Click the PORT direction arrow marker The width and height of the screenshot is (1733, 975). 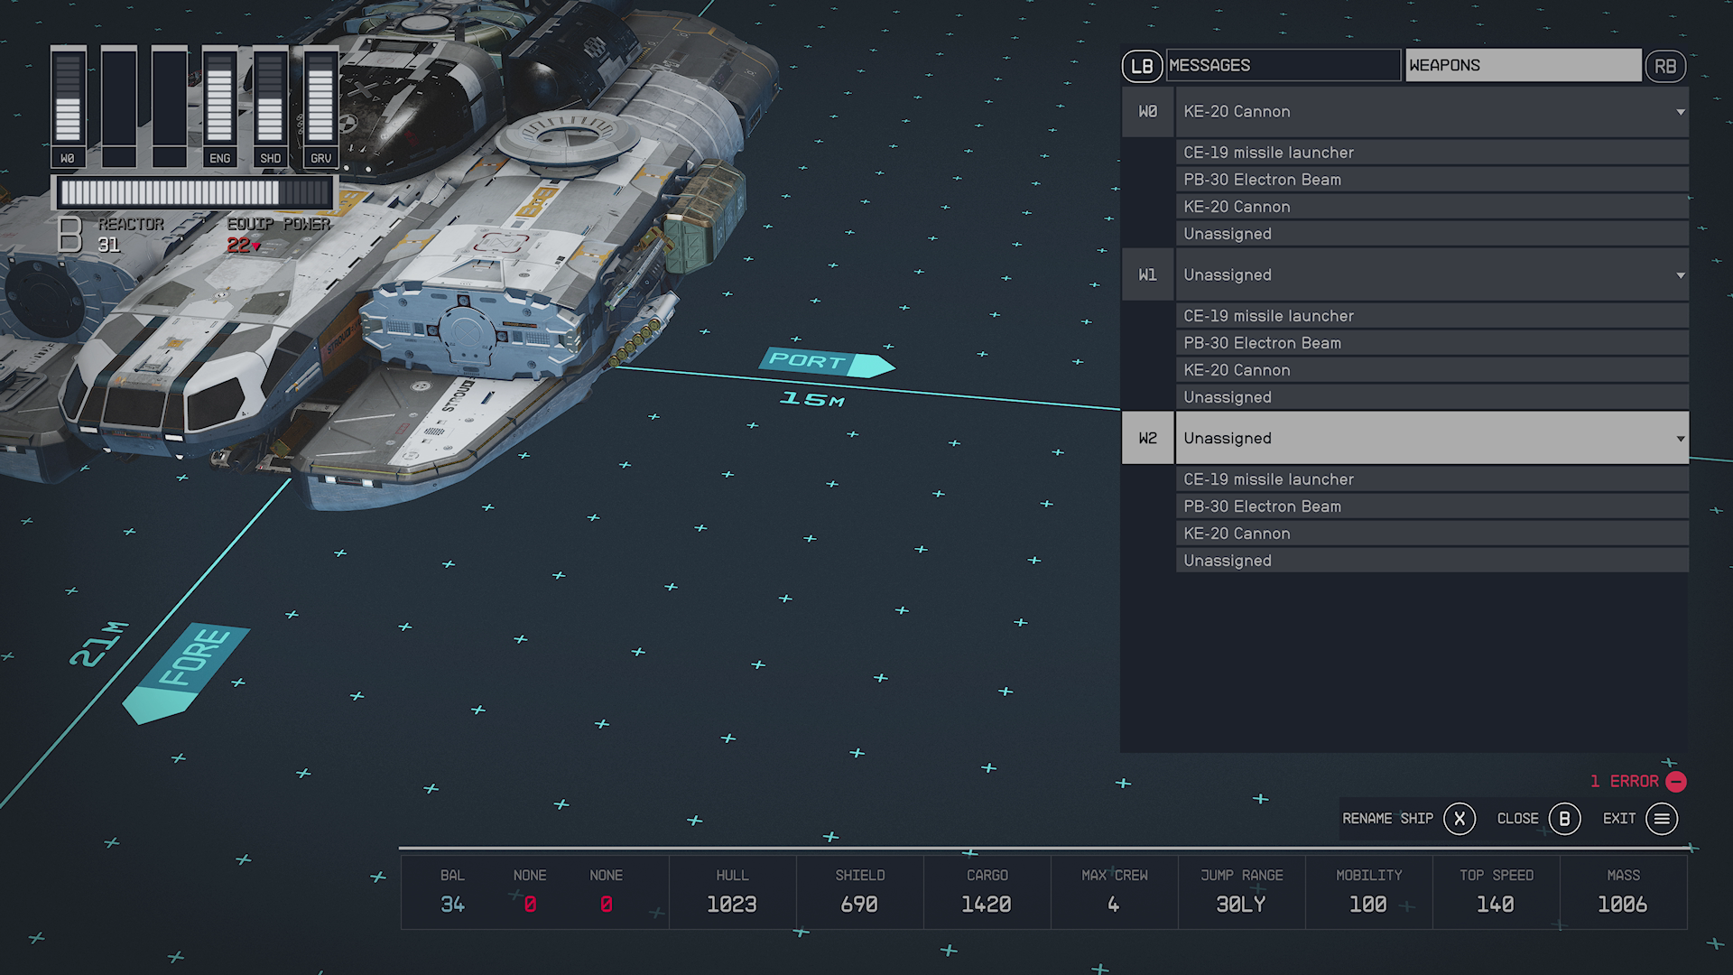(x=826, y=362)
